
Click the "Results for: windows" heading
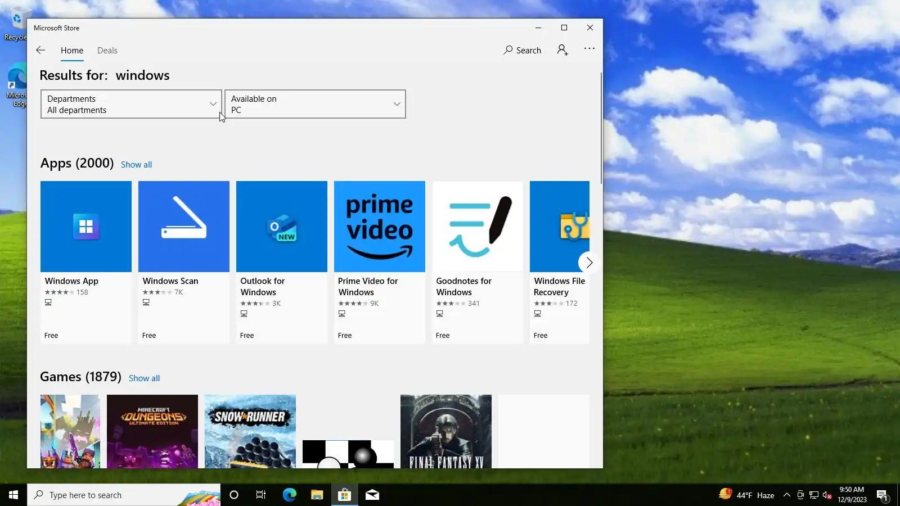pos(105,75)
